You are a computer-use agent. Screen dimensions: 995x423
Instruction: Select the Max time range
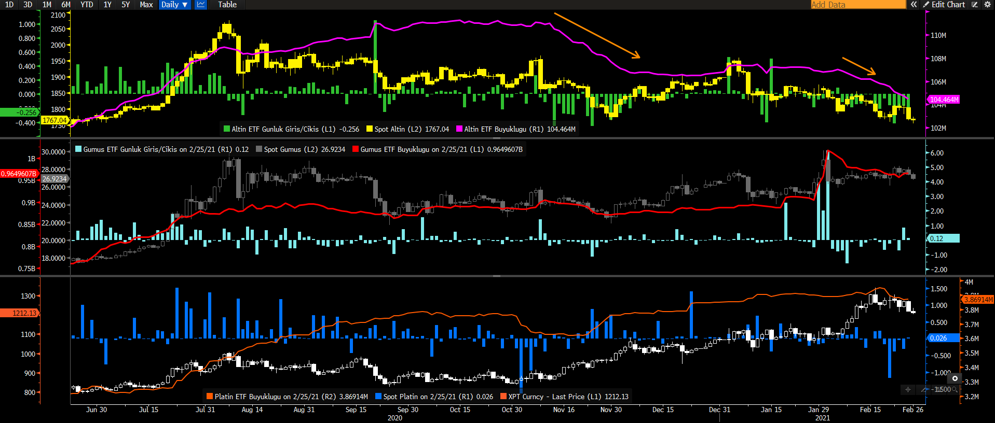146,5
